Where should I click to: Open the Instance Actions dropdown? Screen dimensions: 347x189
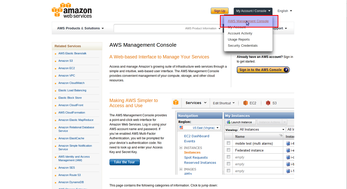click(x=272, y=122)
